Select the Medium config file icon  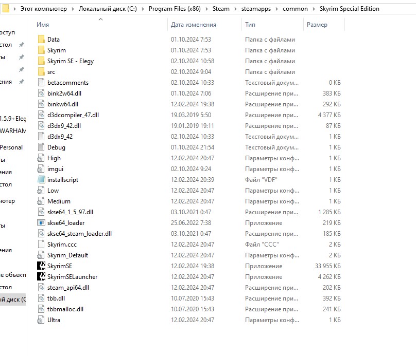click(x=41, y=201)
